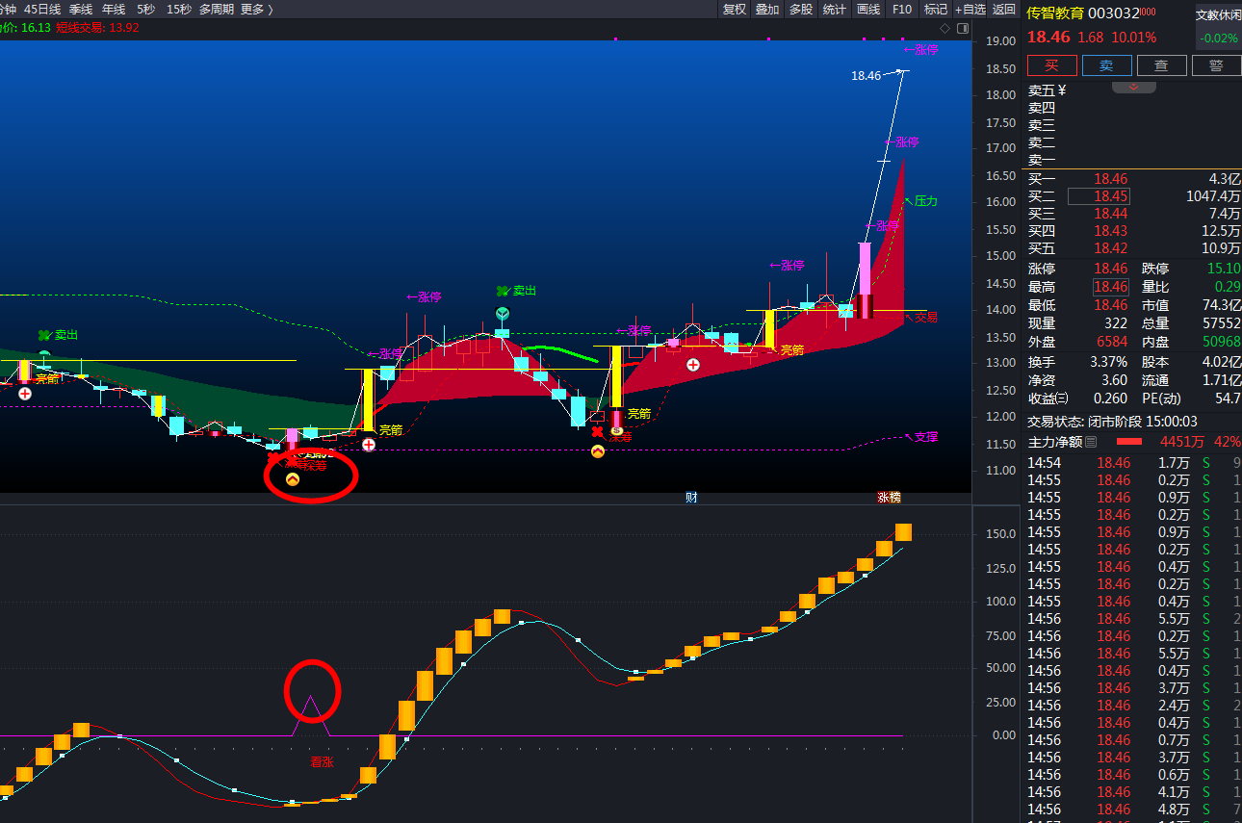Select the 买一 row in the order book
Screen dimensions: 1242x823
[1131, 179]
